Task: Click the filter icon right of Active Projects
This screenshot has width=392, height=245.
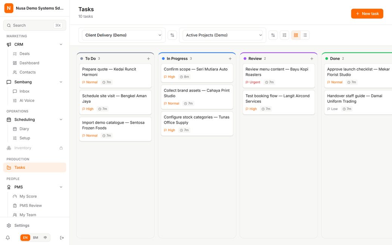Action: 273,35
